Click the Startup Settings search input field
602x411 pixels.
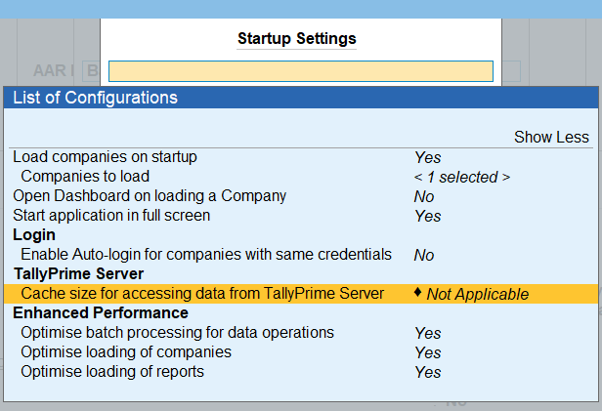point(300,71)
